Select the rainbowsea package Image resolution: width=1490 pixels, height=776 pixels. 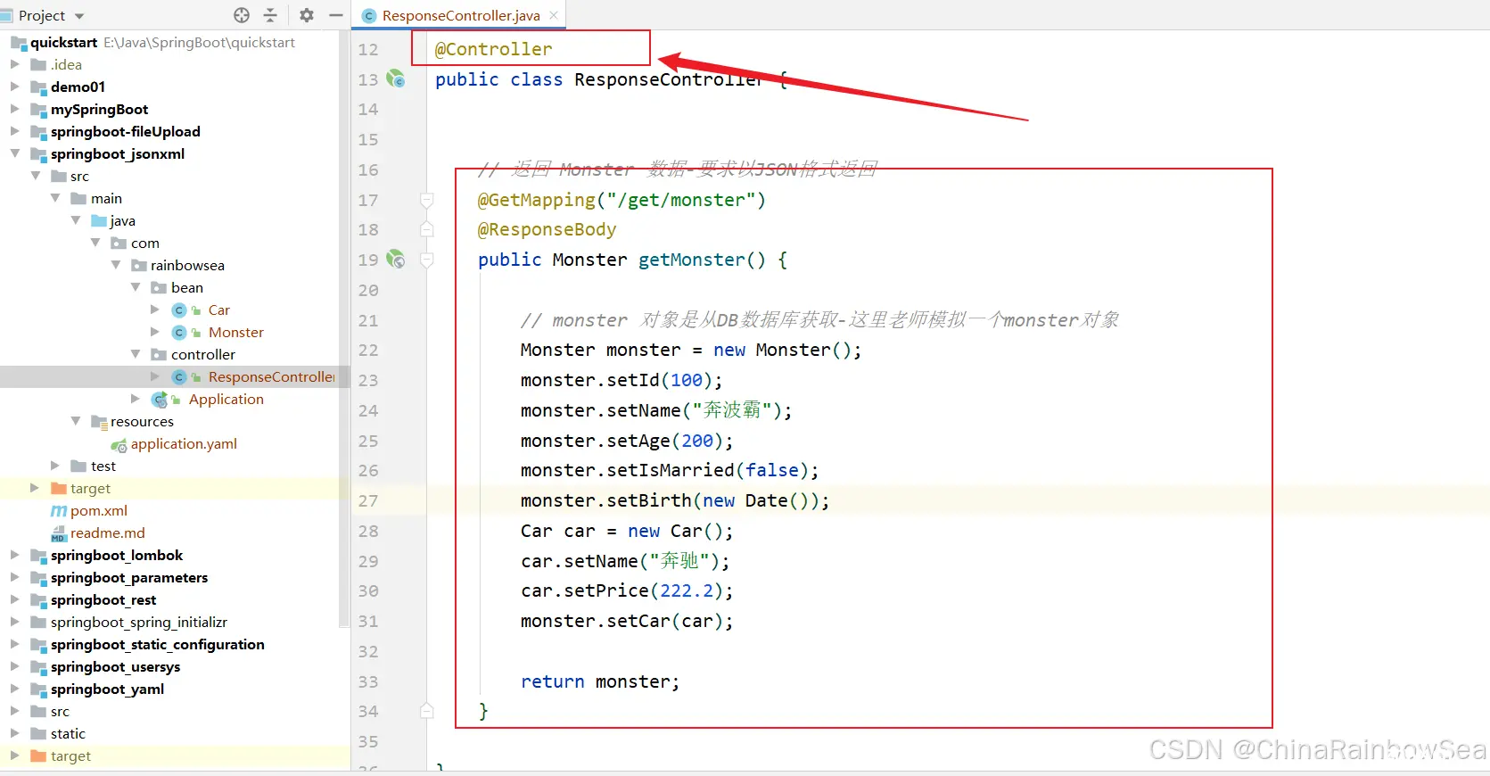[187, 265]
